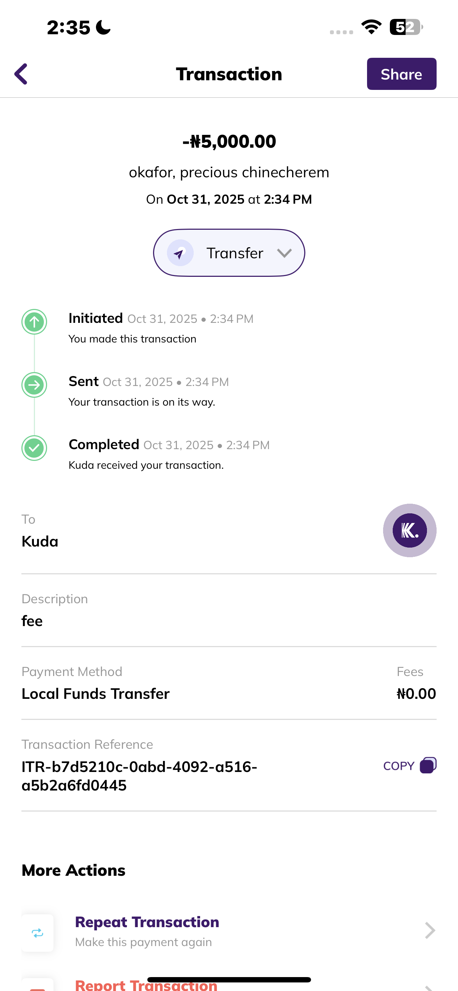Tap the back arrow icon
The height and width of the screenshot is (991, 458).
click(x=21, y=74)
